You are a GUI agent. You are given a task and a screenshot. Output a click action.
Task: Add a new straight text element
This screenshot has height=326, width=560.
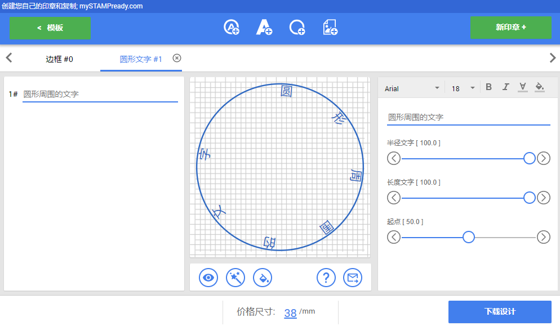click(264, 27)
